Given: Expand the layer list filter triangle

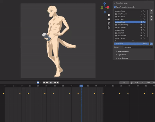Looking at the screenshot, I should pyautogui.click(x=116, y=40).
